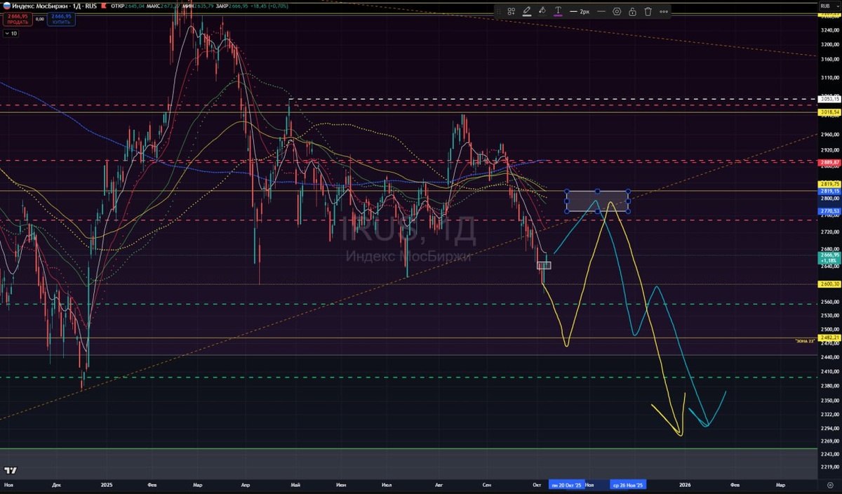Click the Апр label on time axis
Screen dimensions: 842x494
tap(246, 484)
